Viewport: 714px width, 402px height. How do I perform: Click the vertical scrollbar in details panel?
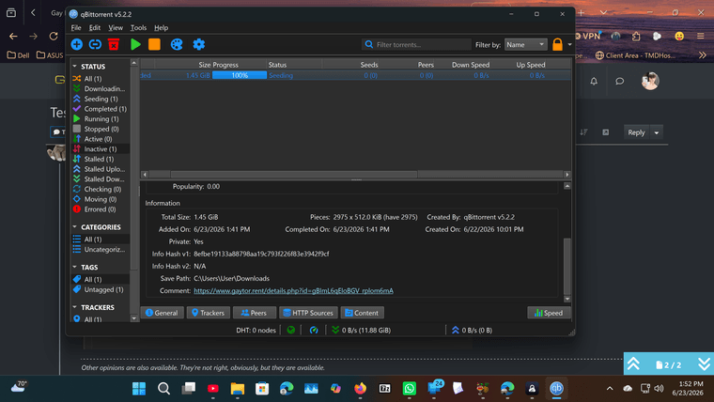567,267
